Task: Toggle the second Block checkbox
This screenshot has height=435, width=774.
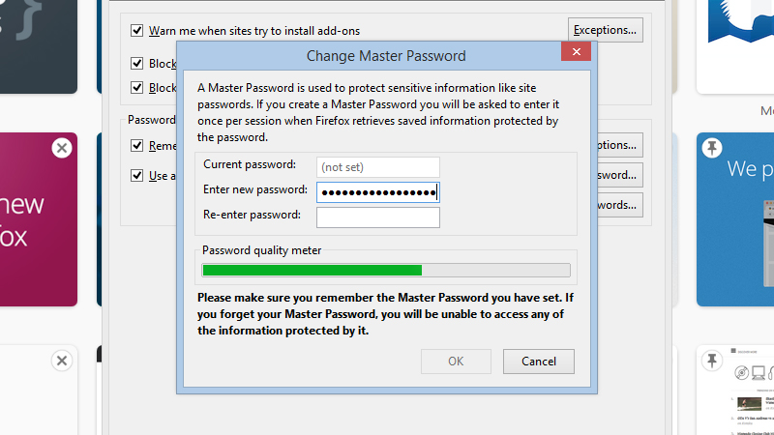Action: (136, 87)
